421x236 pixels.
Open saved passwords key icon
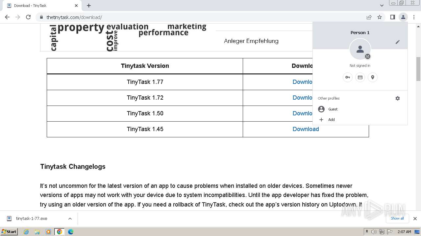point(348,77)
